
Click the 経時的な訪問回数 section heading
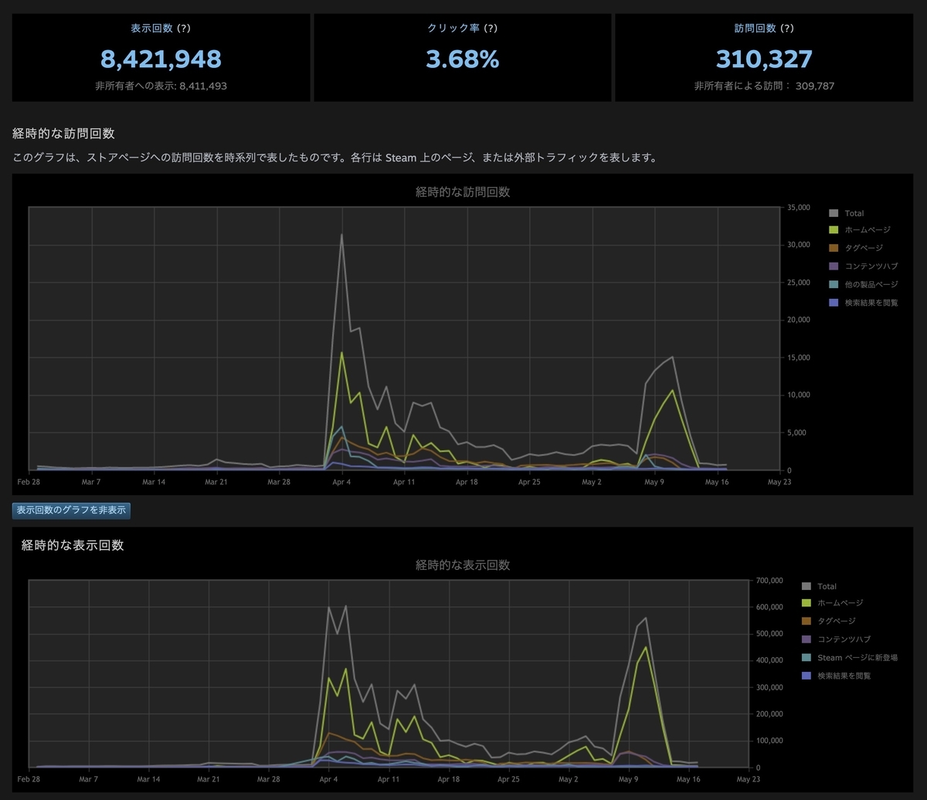63,134
